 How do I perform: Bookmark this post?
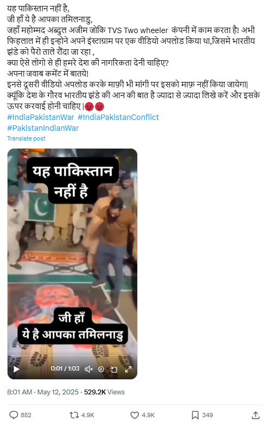(x=195, y=415)
